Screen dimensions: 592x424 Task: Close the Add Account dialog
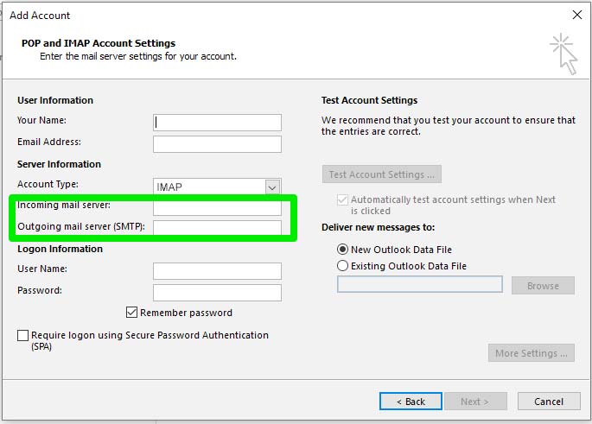click(x=577, y=15)
